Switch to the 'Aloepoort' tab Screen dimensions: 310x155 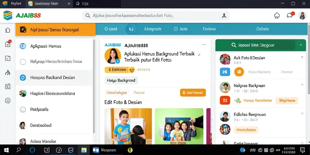click(153, 29)
